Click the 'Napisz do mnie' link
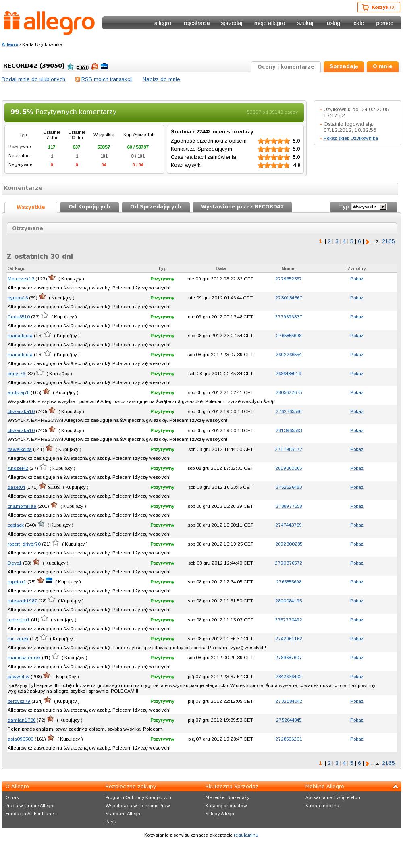Screen dimensions: 403x843 tap(161, 79)
